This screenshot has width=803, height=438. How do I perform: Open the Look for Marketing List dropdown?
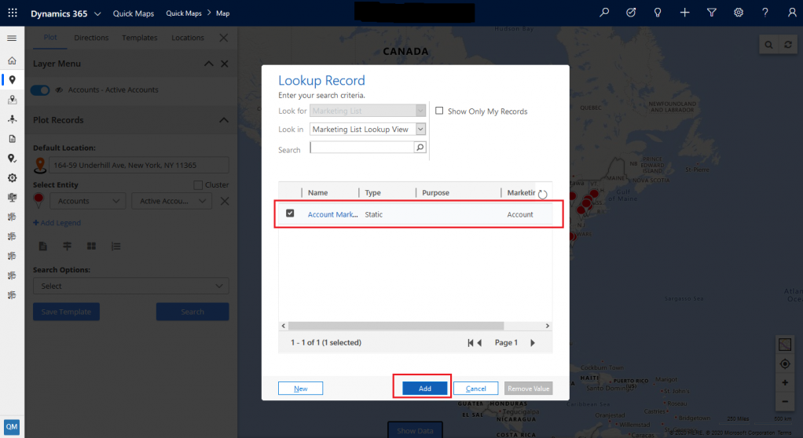pos(420,111)
